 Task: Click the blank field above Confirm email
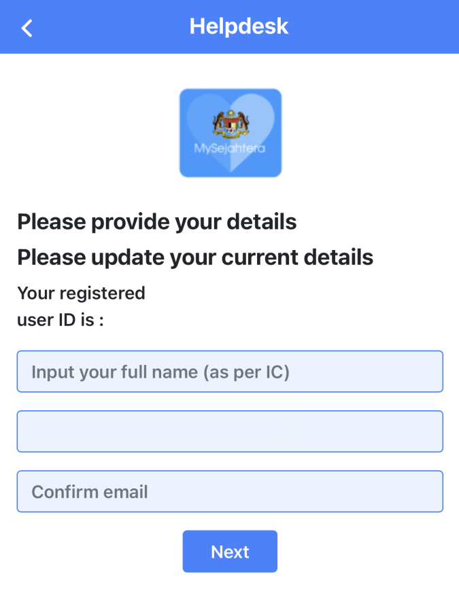coord(230,431)
